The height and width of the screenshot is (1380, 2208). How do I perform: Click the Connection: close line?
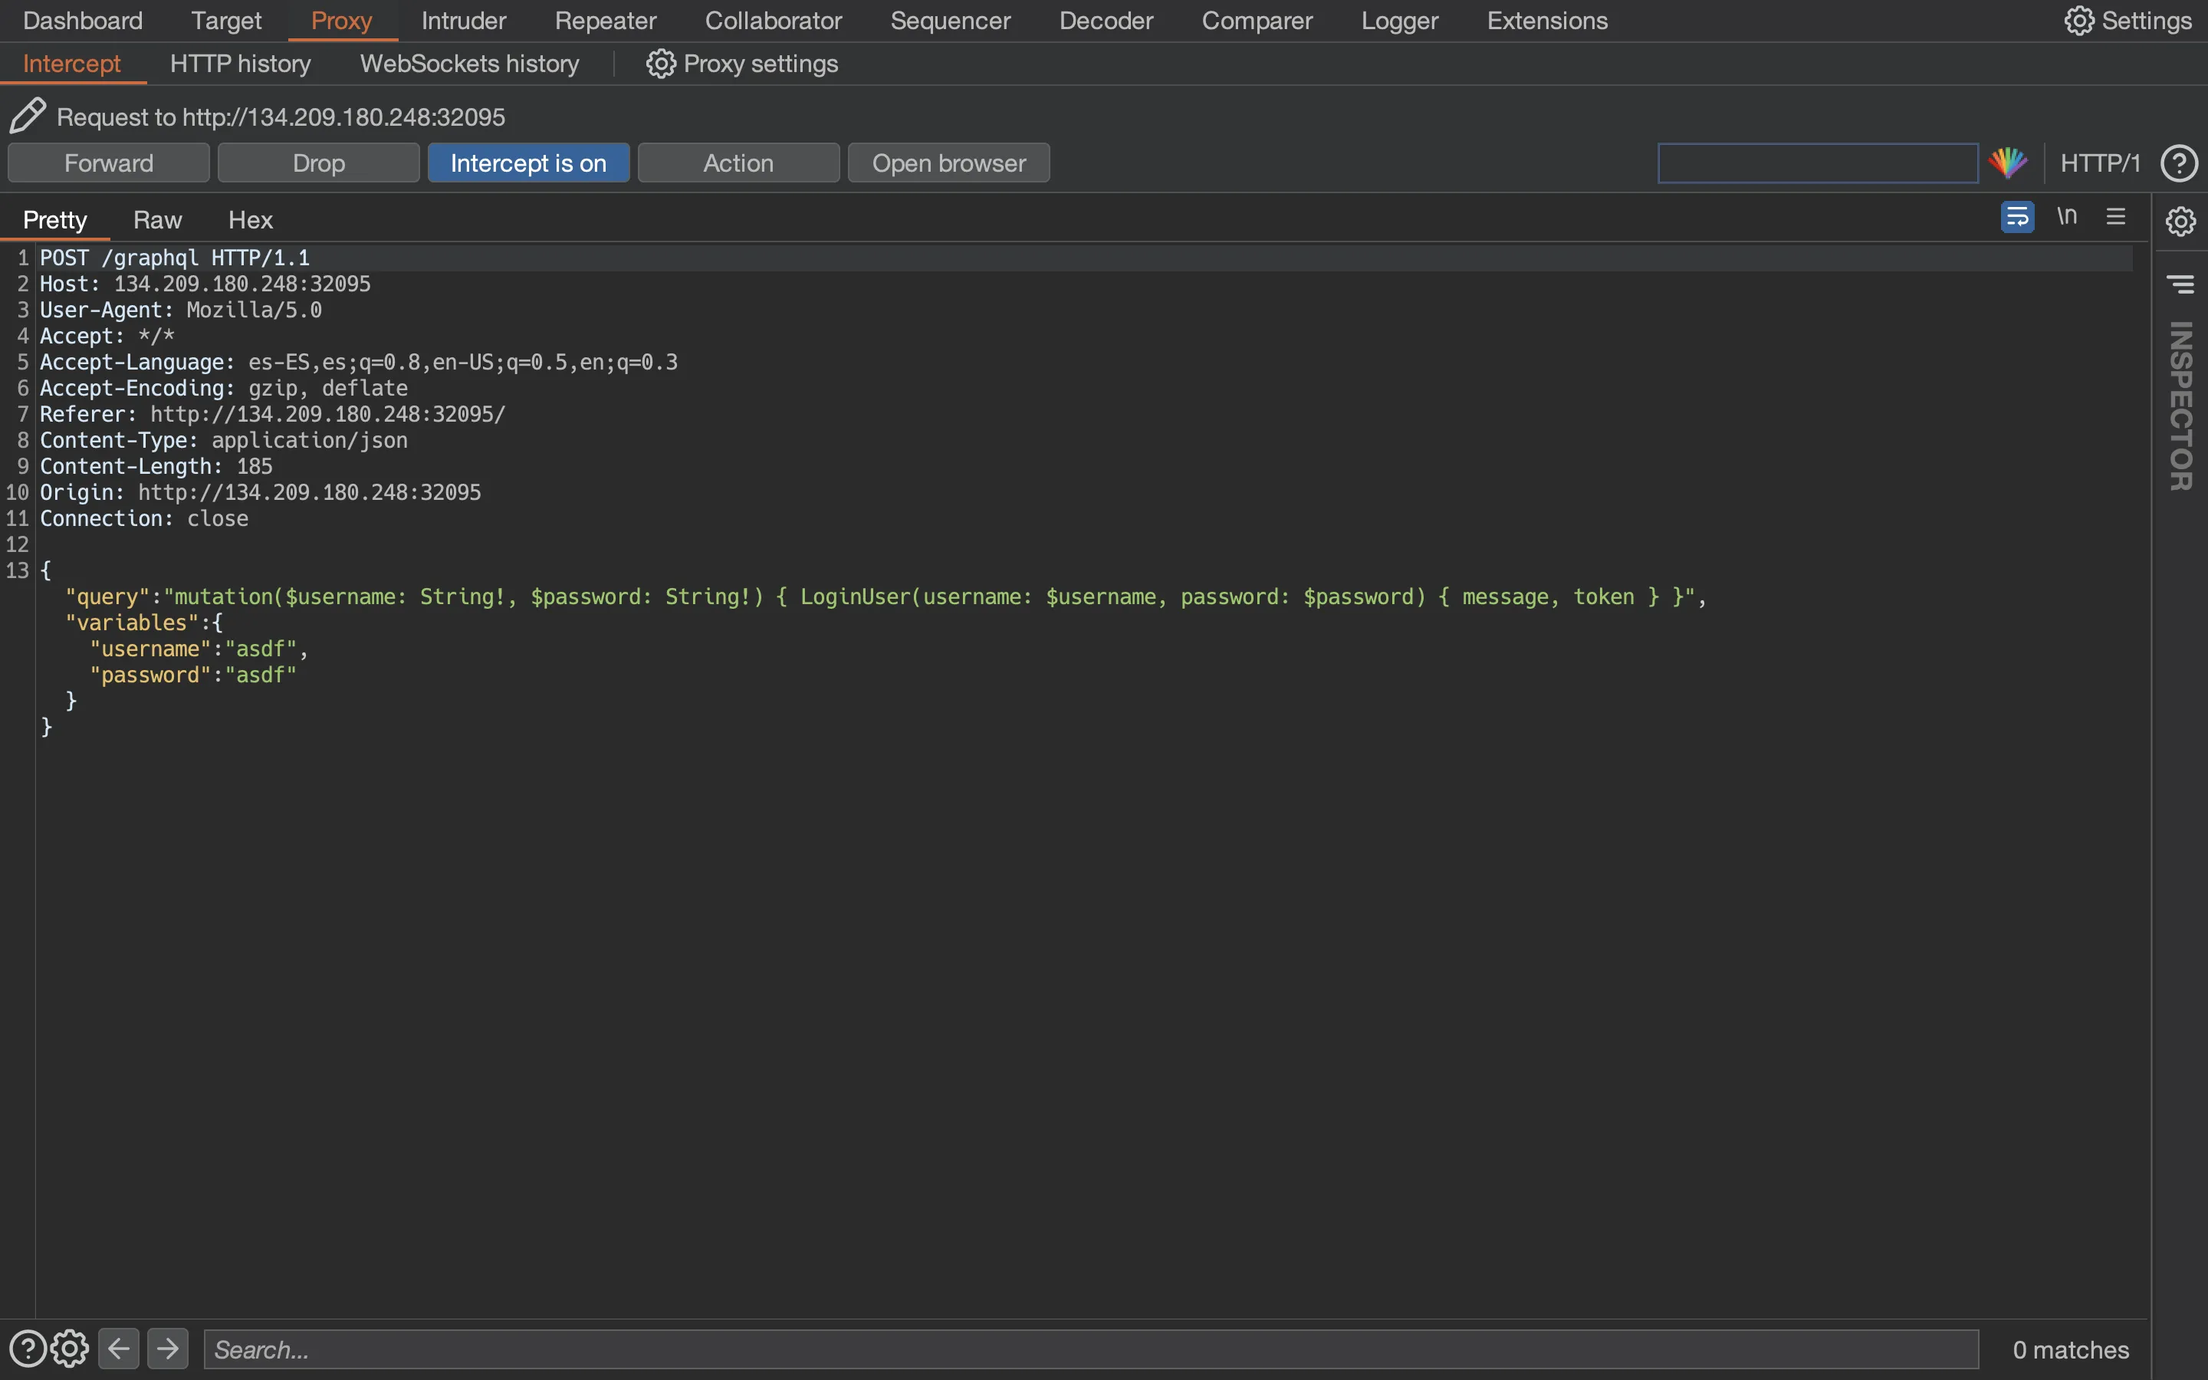(144, 518)
